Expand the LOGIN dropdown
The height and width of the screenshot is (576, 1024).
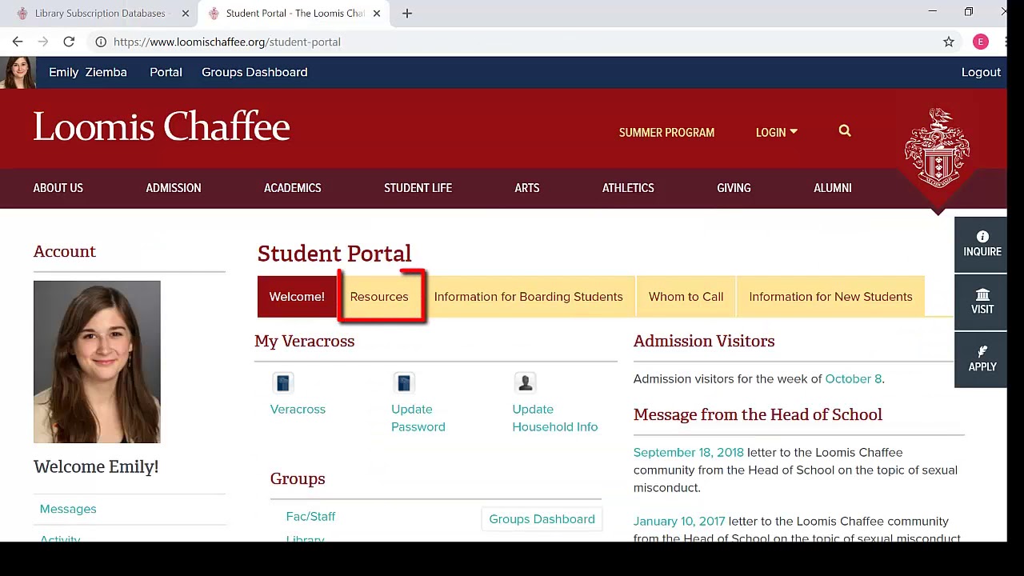tap(776, 133)
